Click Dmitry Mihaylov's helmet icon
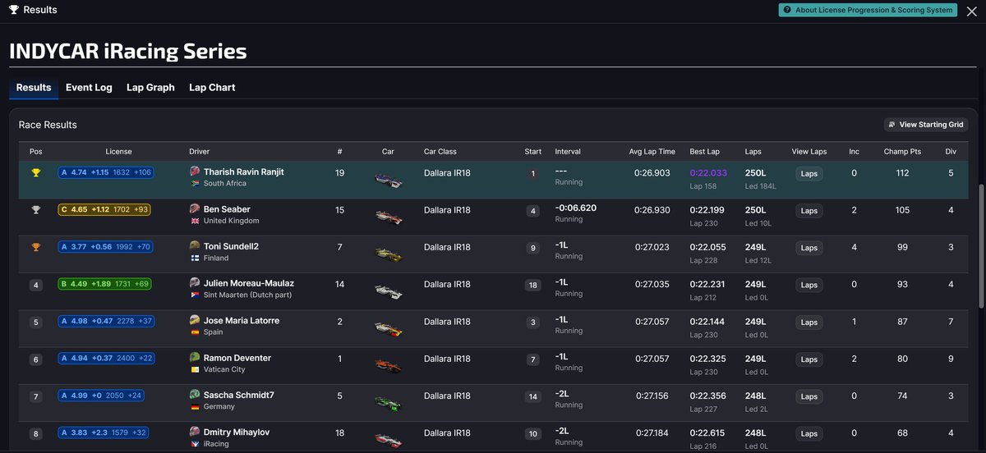 tap(195, 432)
